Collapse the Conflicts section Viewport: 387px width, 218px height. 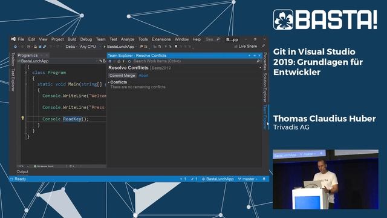tap(109, 82)
